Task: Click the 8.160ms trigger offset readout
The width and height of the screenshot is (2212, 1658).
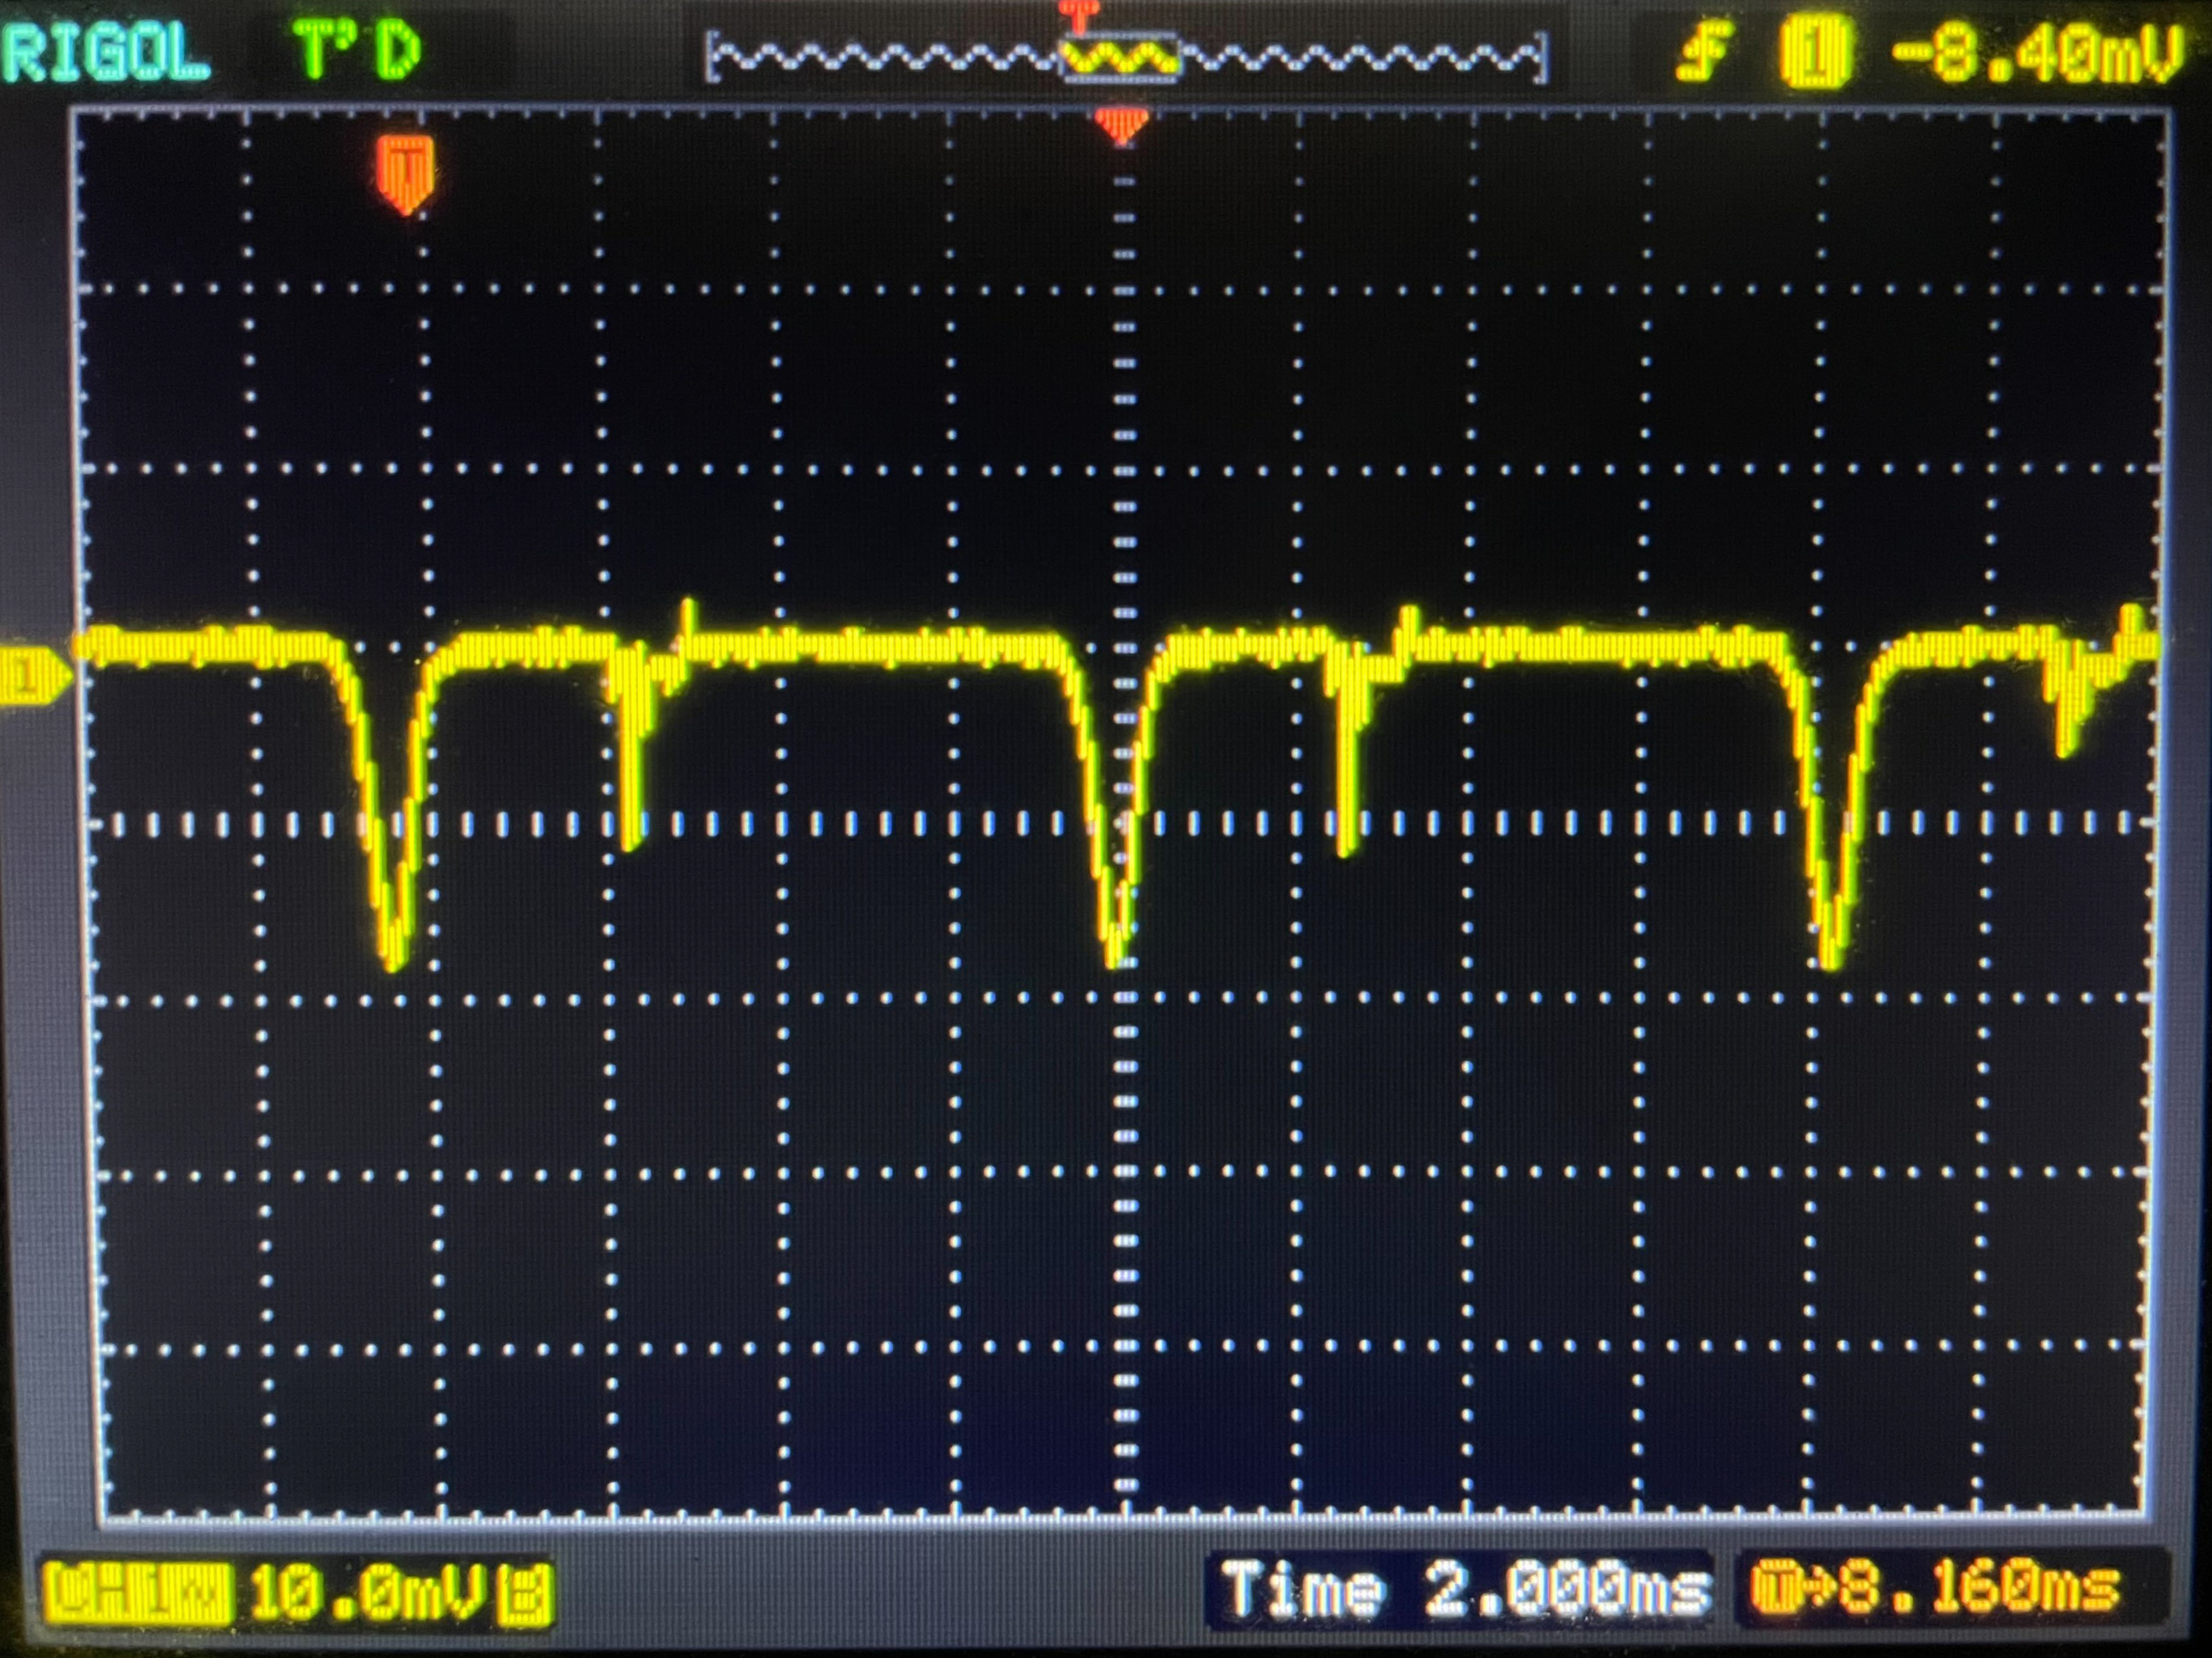Action: click(1935, 1589)
